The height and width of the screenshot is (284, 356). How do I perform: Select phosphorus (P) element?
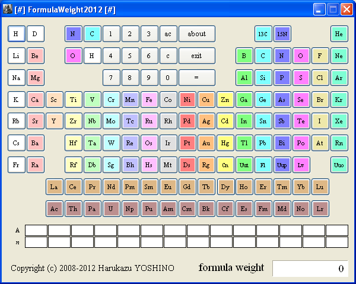pos(282,78)
